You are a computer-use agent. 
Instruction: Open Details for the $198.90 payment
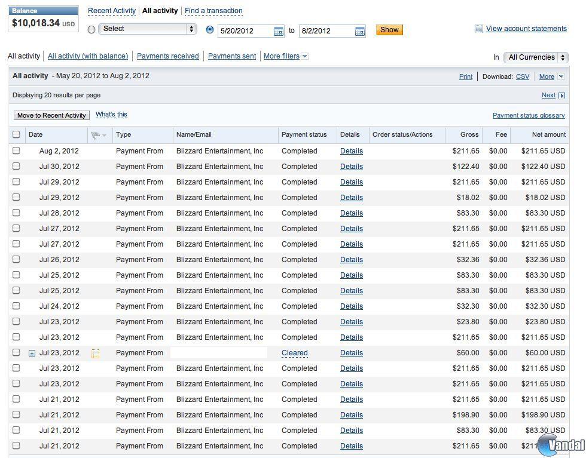352,415
